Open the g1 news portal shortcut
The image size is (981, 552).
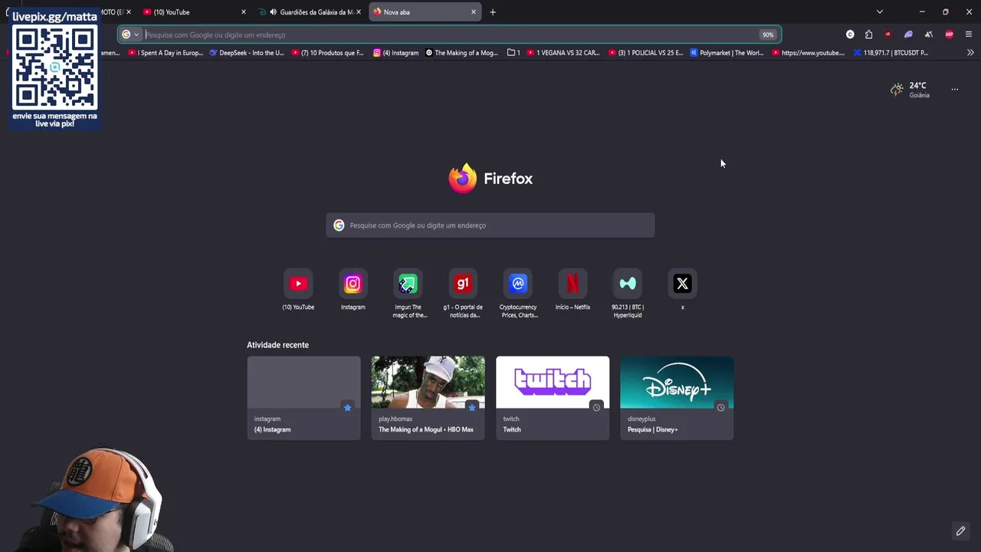(x=463, y=284)
